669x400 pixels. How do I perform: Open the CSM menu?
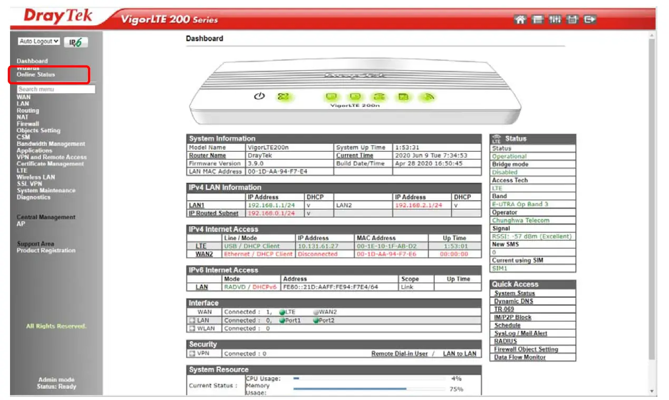coord(23,137)
